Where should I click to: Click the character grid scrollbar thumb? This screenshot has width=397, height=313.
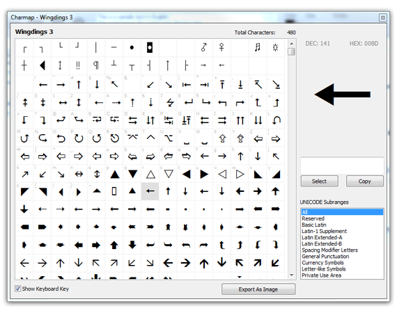291,52
